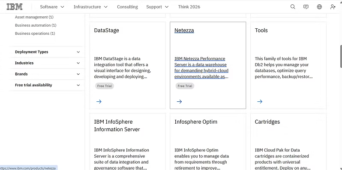The image size is (342, 170).
Task: Click the Db2 tools family description
Action: 284,68
